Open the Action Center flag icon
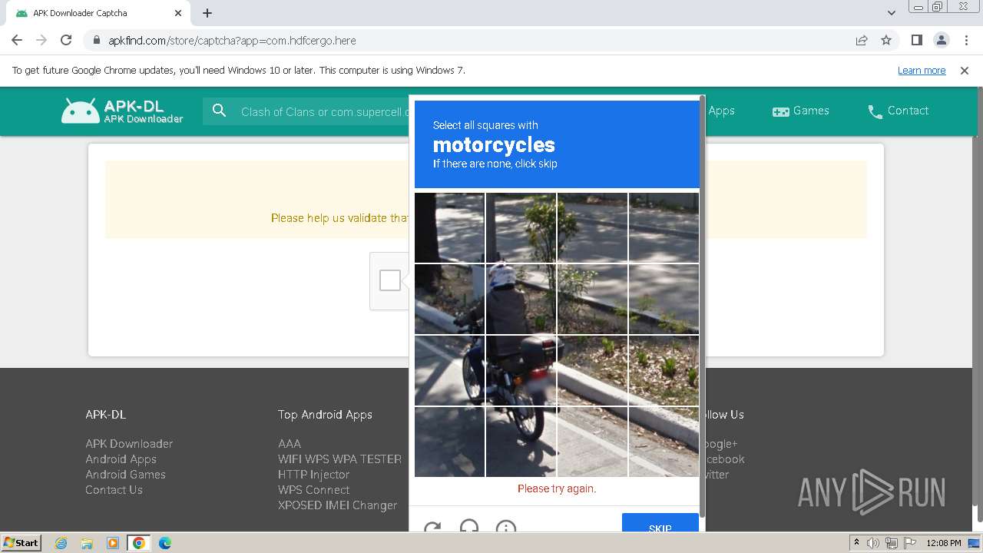 [x=909, y=543]
